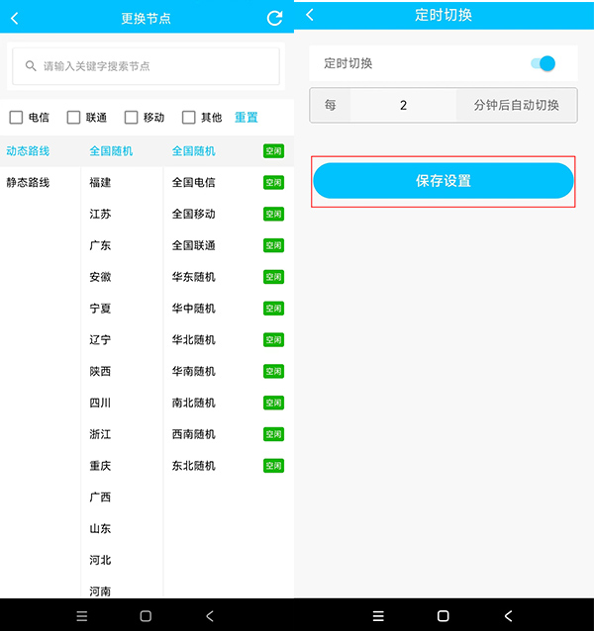Viewport: 594px width, 631px height.
Task: Click 保存设置 button
Action: tap(443, 181)
